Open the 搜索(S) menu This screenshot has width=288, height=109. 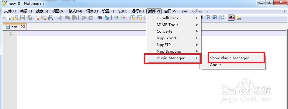tap(42, 11)
